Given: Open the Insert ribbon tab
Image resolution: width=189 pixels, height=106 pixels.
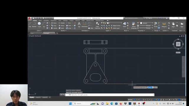Looking at the screenshot, I should 40,21.
